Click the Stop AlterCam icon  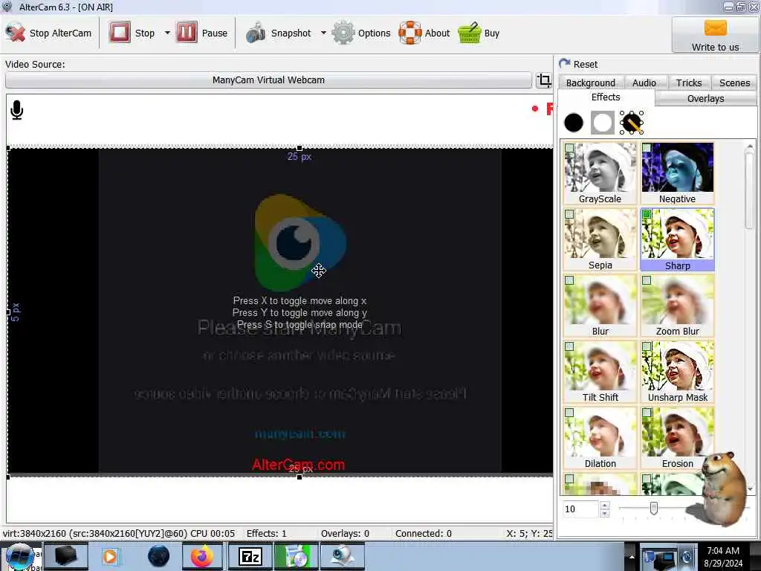tap(15, 33)
